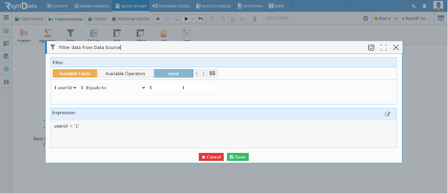Switch to the Transformations tab

coord(65,19)
